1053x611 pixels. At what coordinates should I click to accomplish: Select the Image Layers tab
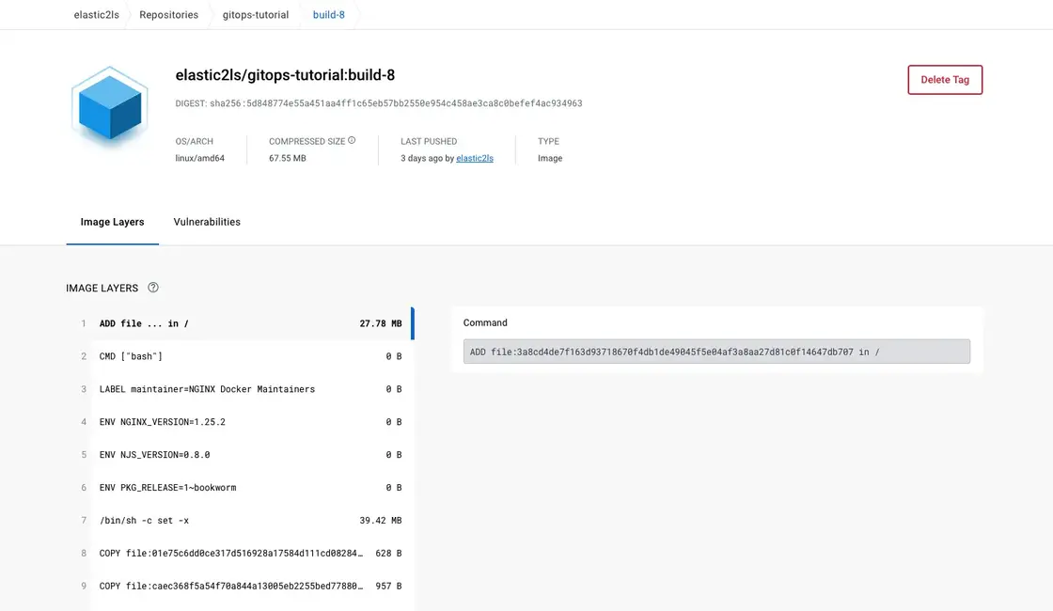[112, 222]
